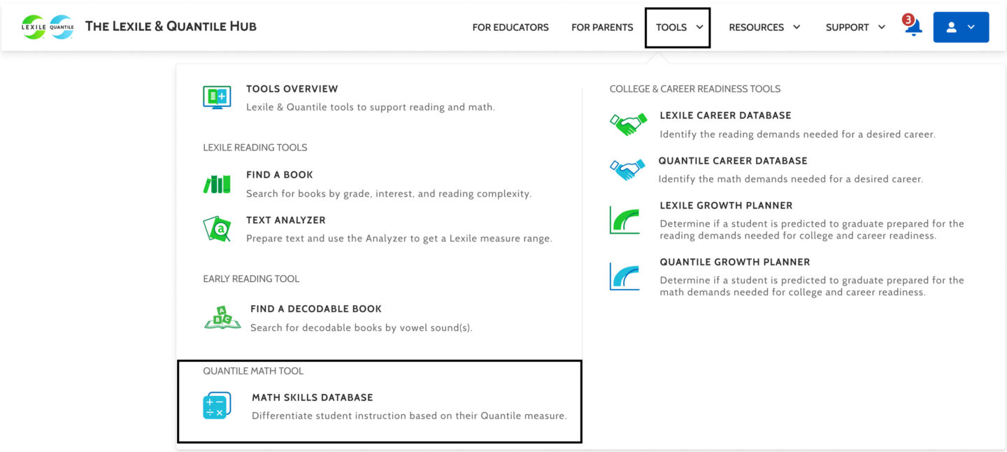
Task: Open the Quantile Career Database link
Action: tap(733, 160)
